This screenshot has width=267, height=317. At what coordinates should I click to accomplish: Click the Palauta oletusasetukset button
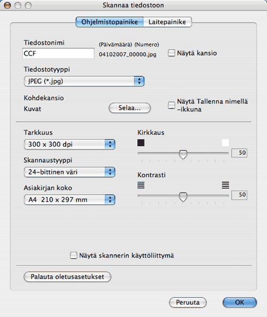tap(67, 277)
